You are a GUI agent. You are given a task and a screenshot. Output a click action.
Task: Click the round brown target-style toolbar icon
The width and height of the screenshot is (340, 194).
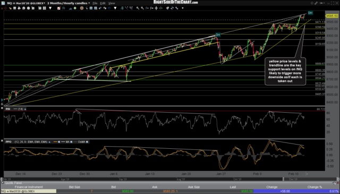[82, 9]
